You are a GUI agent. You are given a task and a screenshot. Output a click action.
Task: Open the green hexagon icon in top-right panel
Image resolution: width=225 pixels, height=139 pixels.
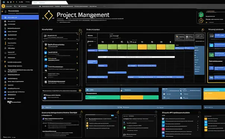pos(201,14)
